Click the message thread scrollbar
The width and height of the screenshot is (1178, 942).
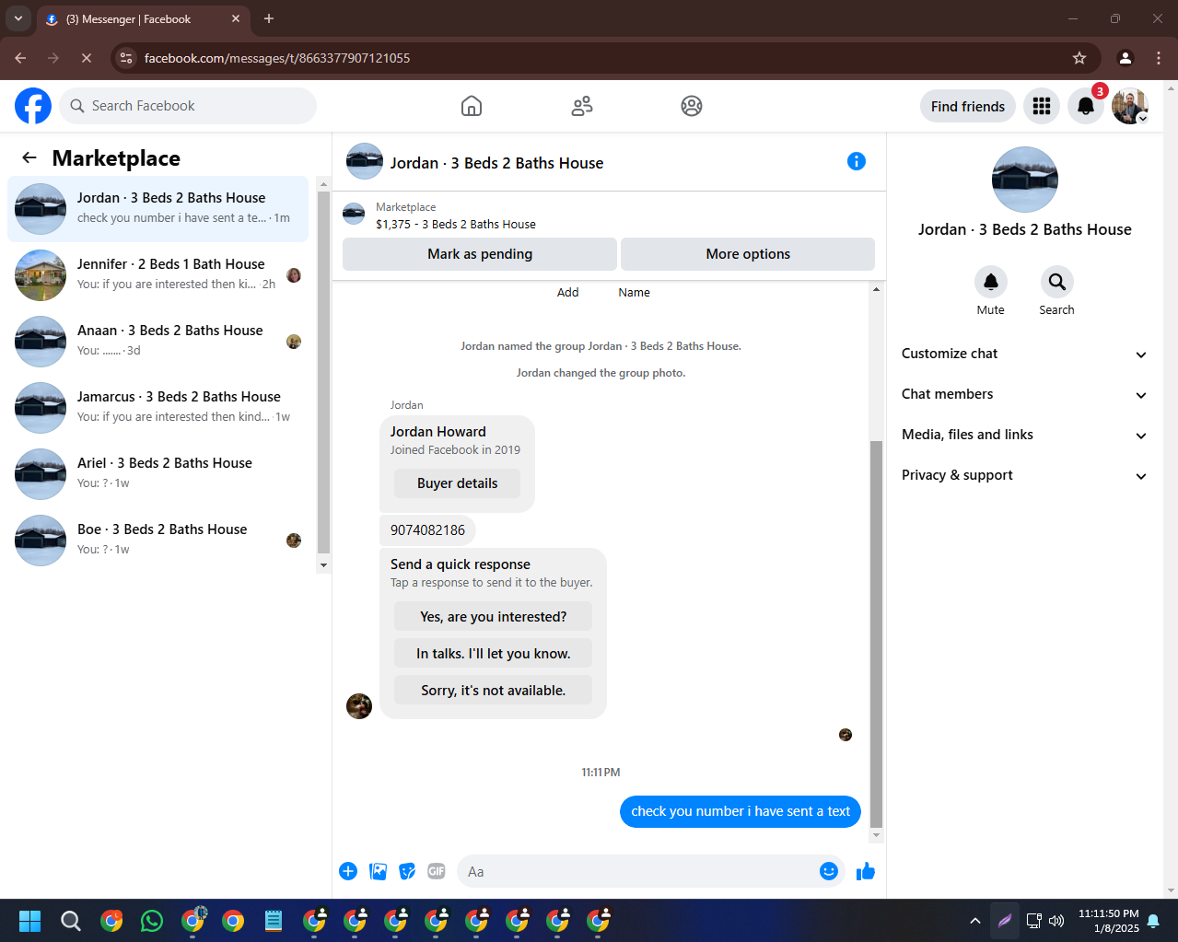coord(876,635)
